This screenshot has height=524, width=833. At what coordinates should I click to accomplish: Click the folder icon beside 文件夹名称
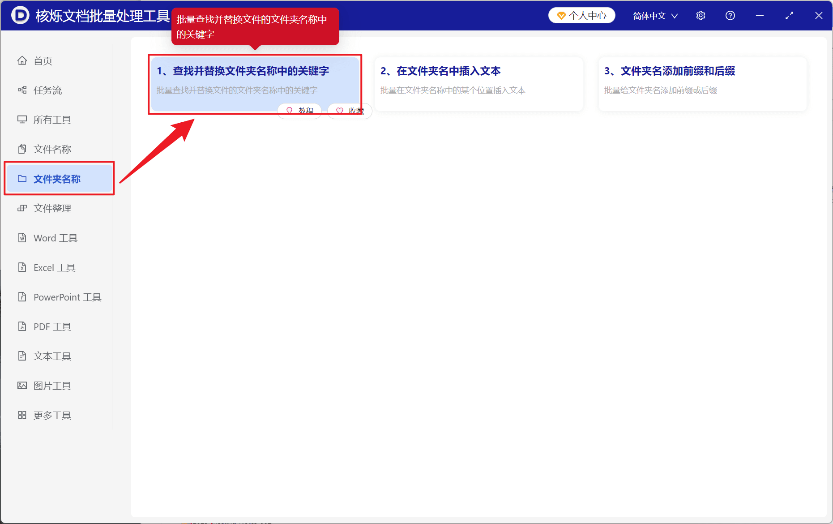[22, 179]
